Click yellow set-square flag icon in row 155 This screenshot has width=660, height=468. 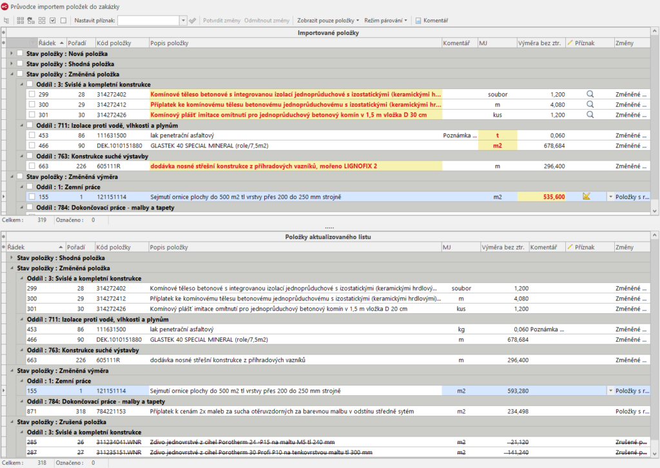click(x=587, y=197)
